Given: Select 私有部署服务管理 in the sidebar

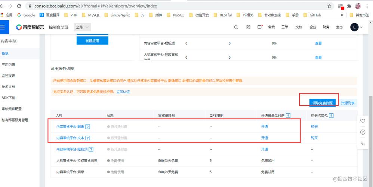Looking at the screenshot, I should [20, 120].
